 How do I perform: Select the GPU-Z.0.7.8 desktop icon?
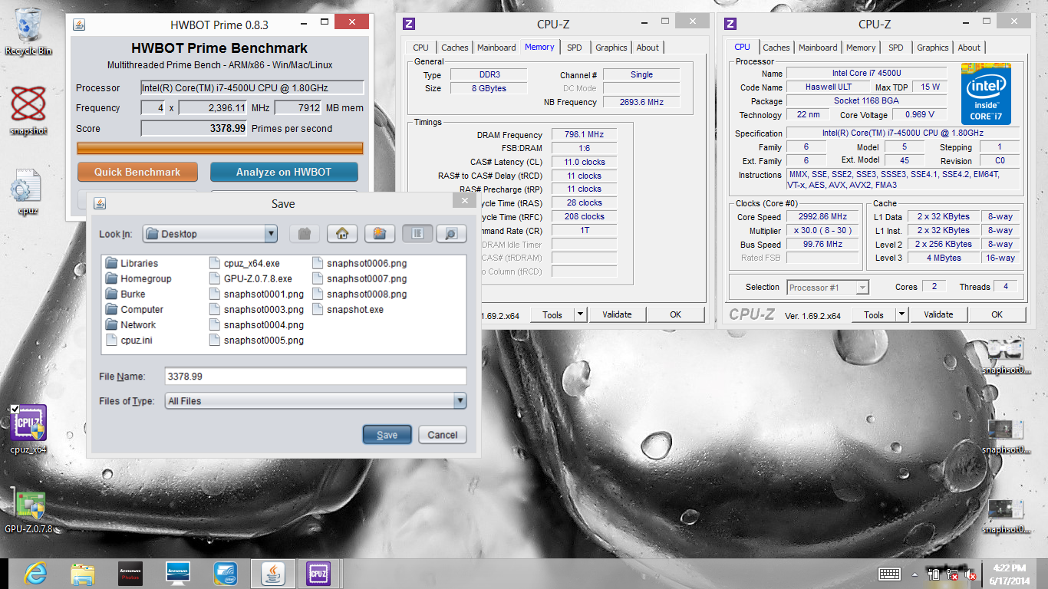point(28,512)
